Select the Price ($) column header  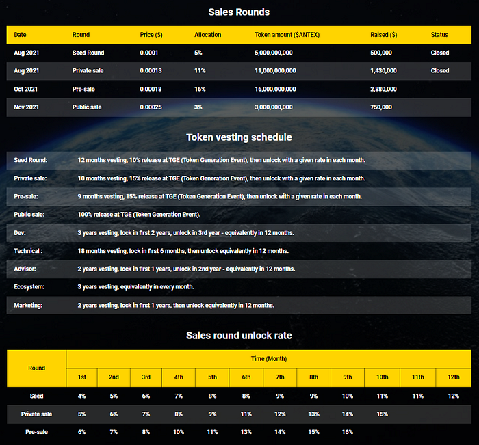[x=151, y=35]
